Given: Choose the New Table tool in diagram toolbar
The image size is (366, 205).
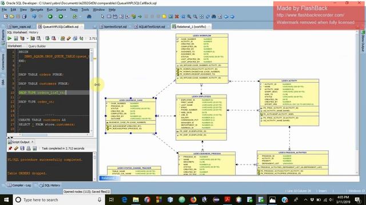Looking at the screenshot, I should pos(109,17).
